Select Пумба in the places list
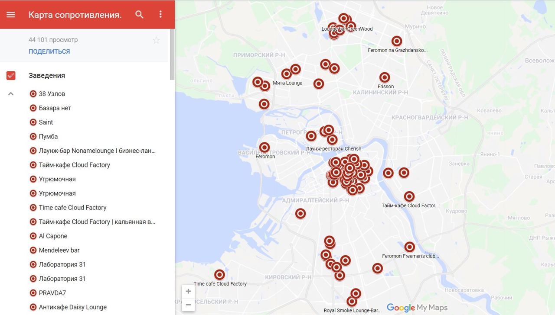This screenshot has height=315, width=555. 48,137
